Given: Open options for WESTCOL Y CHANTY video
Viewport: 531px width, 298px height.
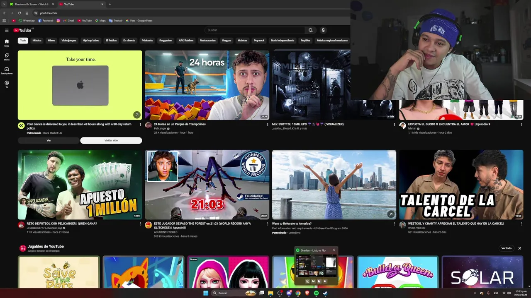Looking at the screenshot, I should coord(521,224).
